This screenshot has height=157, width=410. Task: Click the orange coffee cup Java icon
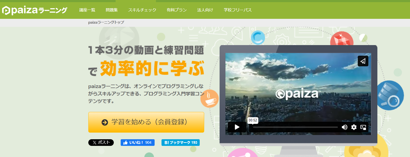tap(210, 99)
